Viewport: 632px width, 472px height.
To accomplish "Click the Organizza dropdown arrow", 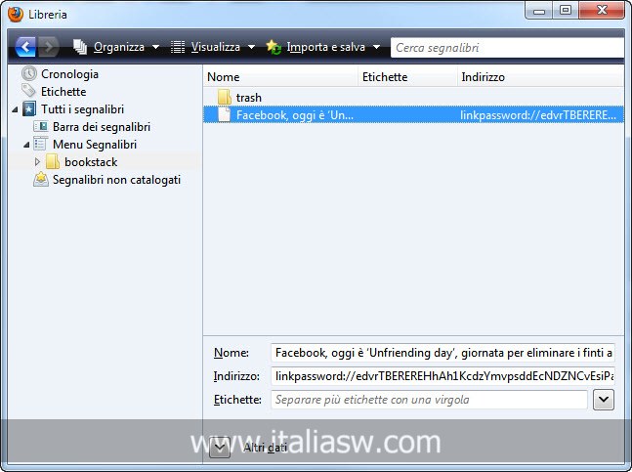I will tap(155, 47).
